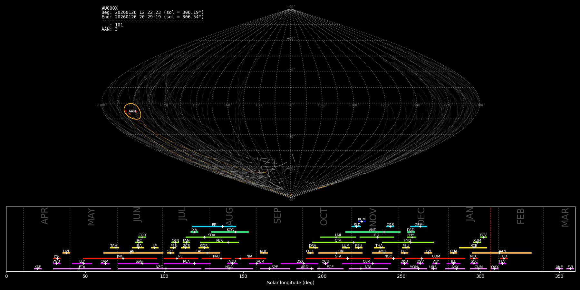The height and width of the screenshot is (290, 580).
Task: Click the +90° label atop the sky map
Action: click(291, 7)
